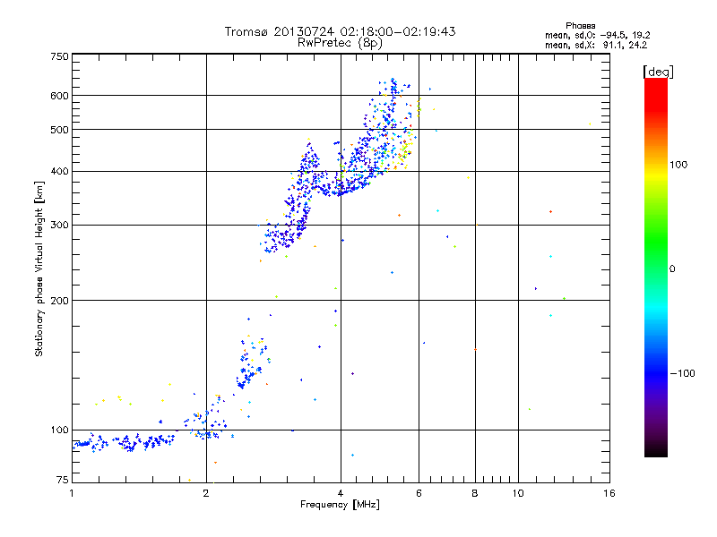717x537 pixels.
Task: Click the 'Frequency [MHz]' axis label
Action: (340, 505)
